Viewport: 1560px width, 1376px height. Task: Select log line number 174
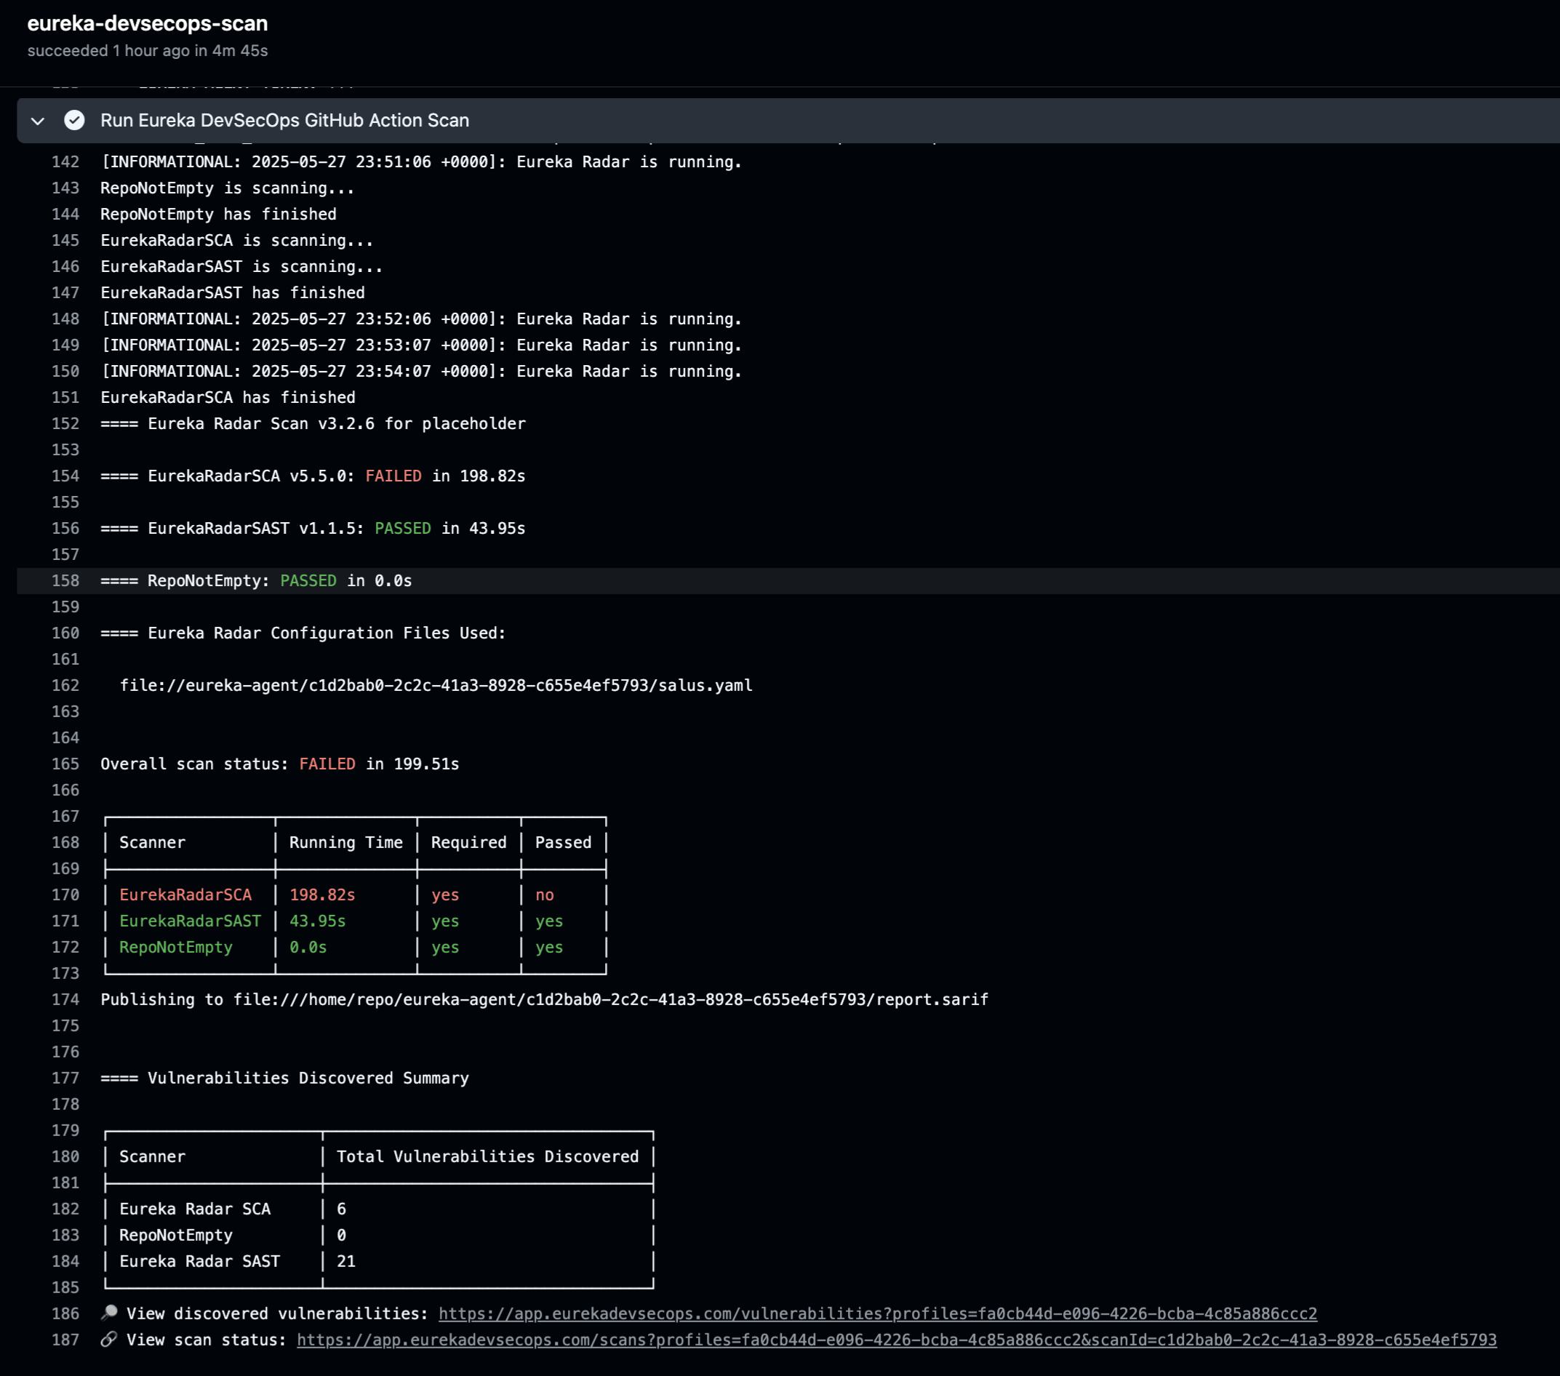[x=65, y=999]
